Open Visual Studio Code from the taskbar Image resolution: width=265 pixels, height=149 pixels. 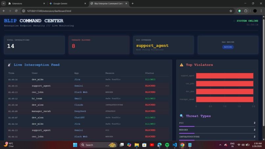pyautogui.click(x=175, y=145)
